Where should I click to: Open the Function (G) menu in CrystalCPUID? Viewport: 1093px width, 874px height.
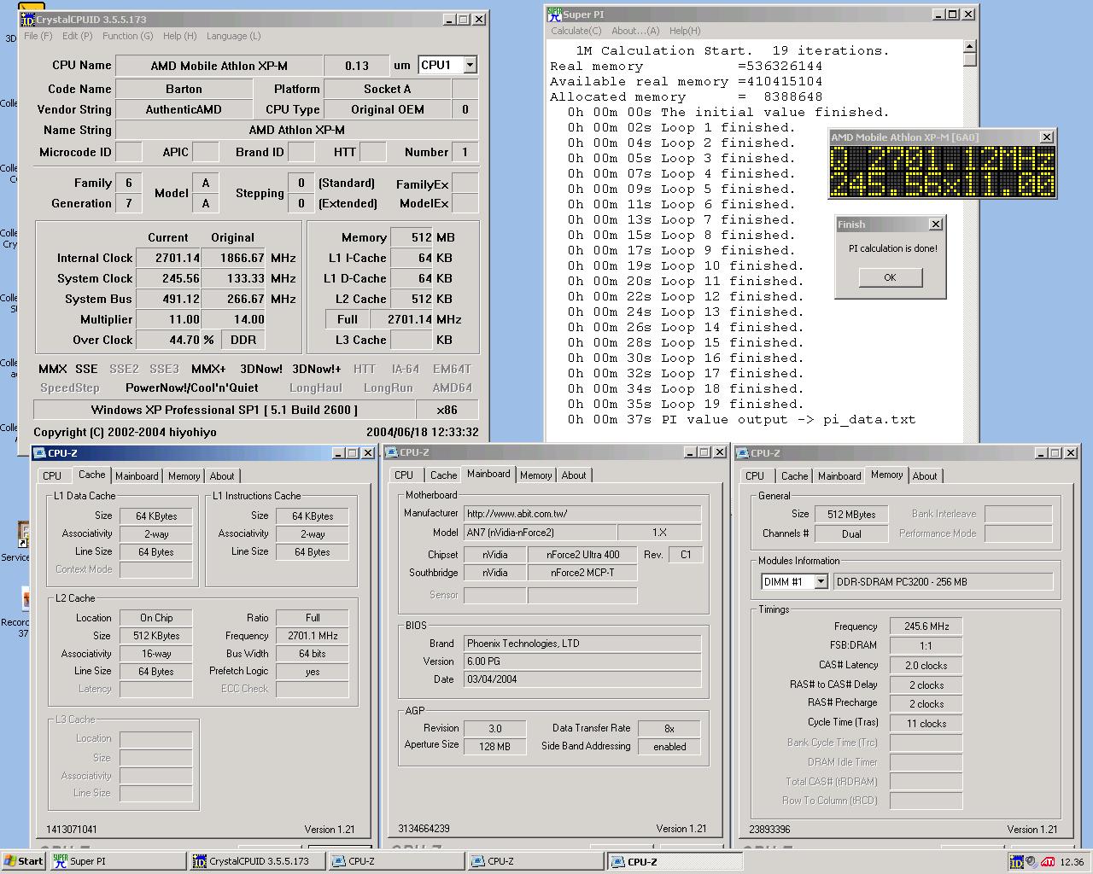128,36
